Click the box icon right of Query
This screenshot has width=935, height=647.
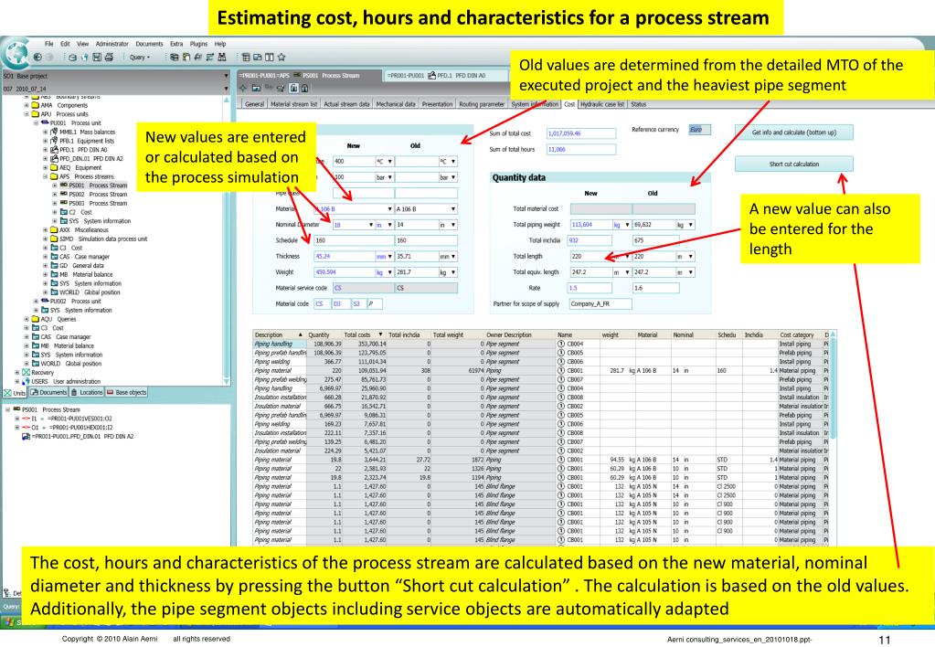coord(175,58)
